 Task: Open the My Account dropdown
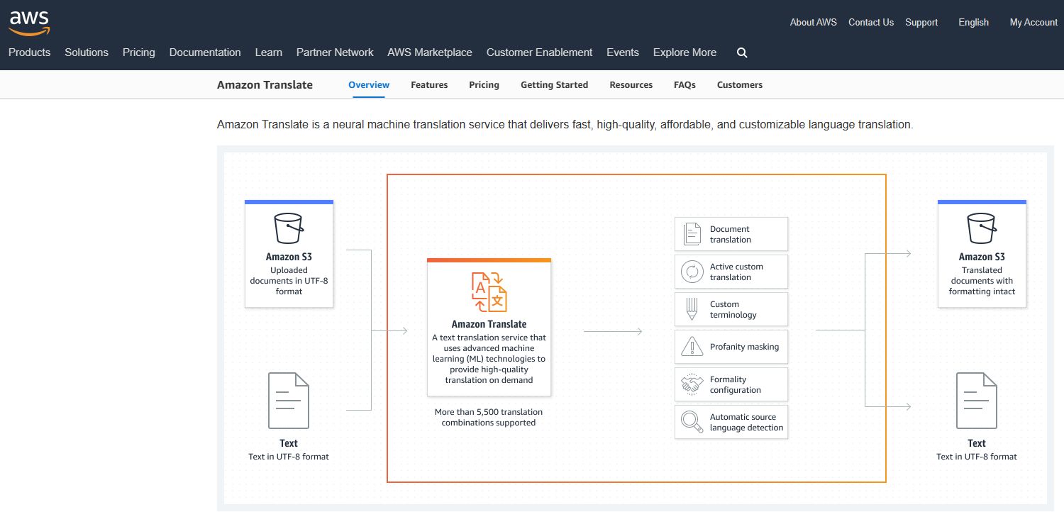(1033, 22)
